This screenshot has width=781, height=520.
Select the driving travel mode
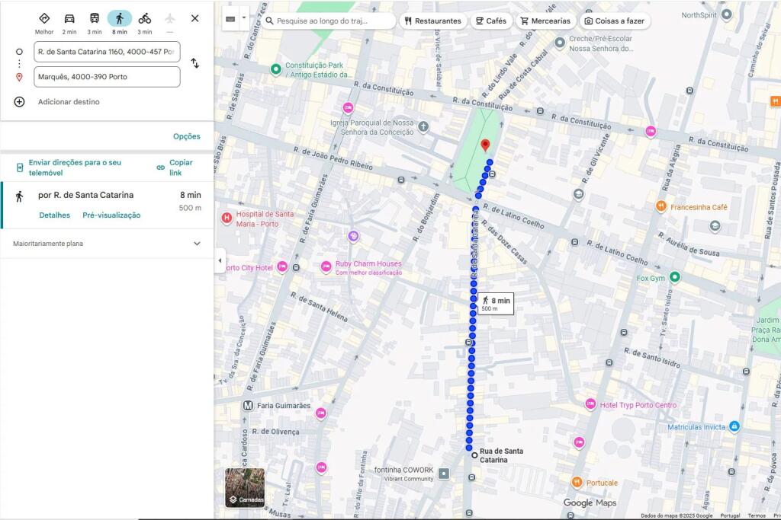point(69,19)
